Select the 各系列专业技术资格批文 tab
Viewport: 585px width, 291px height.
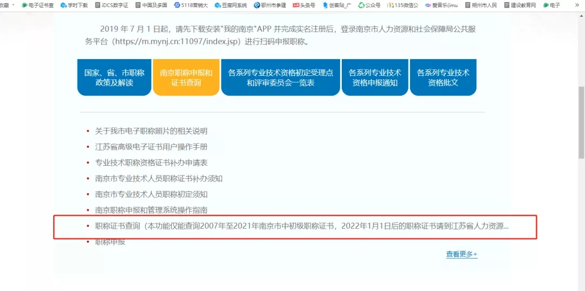coord(443,77)
